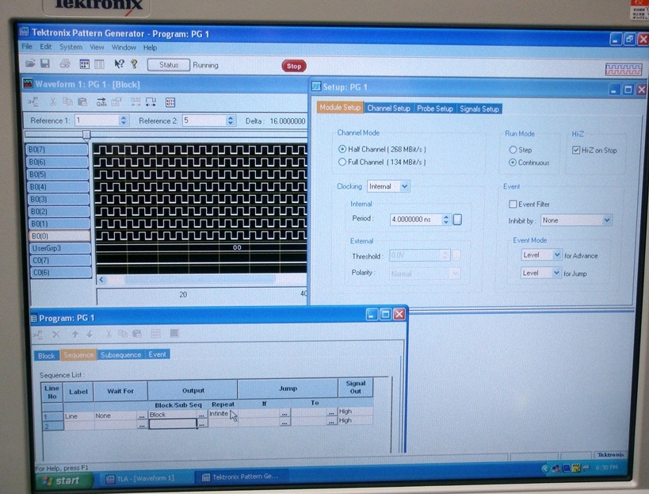The image size is (649, 494).
Task: Open the Level for Advance dropdown
Action: click(x=557, y=255)
